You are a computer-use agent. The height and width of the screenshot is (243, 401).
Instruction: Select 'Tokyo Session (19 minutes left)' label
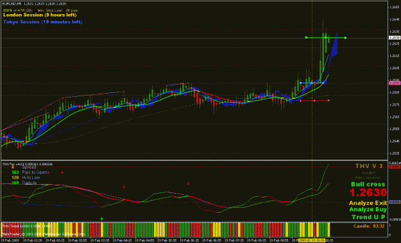[42, 22]
